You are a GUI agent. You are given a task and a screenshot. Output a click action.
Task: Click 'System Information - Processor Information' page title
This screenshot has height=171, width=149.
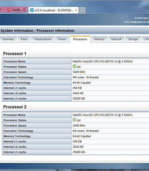click(38, 31)
